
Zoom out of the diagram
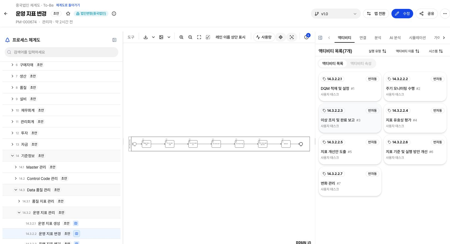[190, 37]
